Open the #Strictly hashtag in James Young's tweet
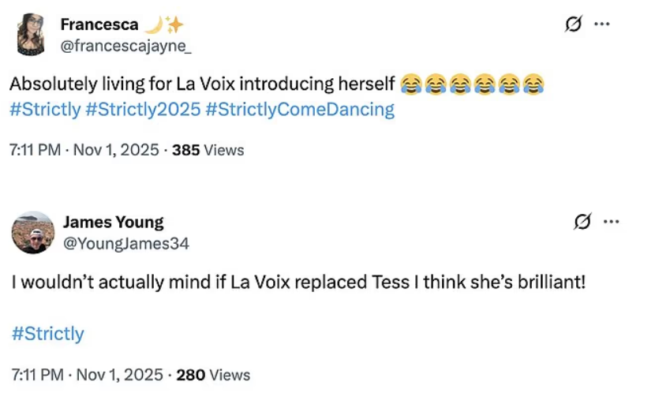Viewport: 655px width, 412px height. [47, 334]
